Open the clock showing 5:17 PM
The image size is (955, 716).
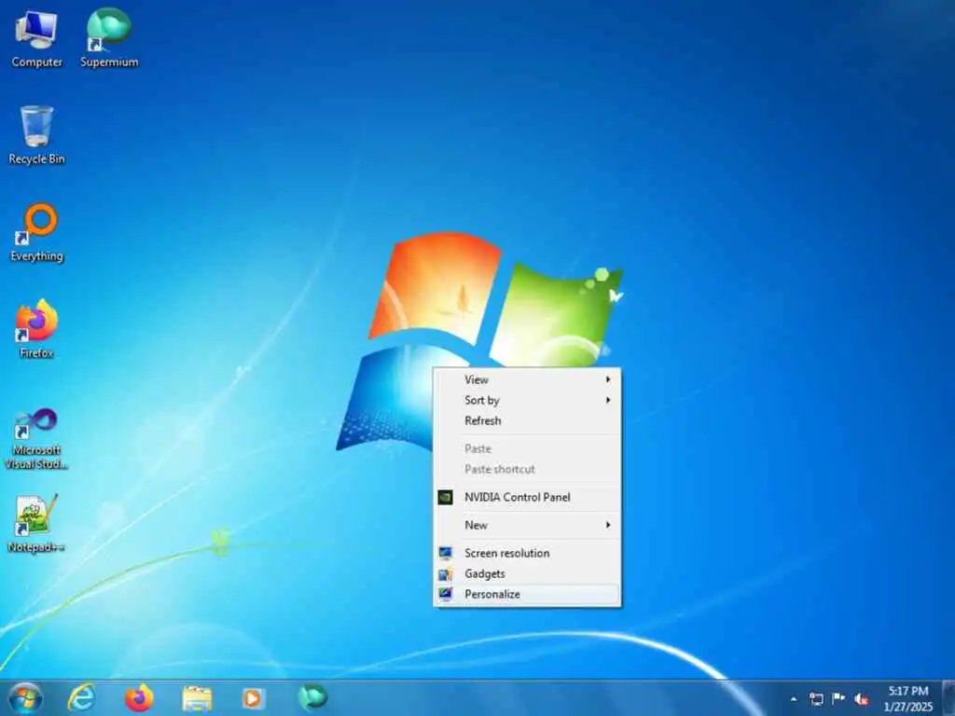click(x=908, y=698)
